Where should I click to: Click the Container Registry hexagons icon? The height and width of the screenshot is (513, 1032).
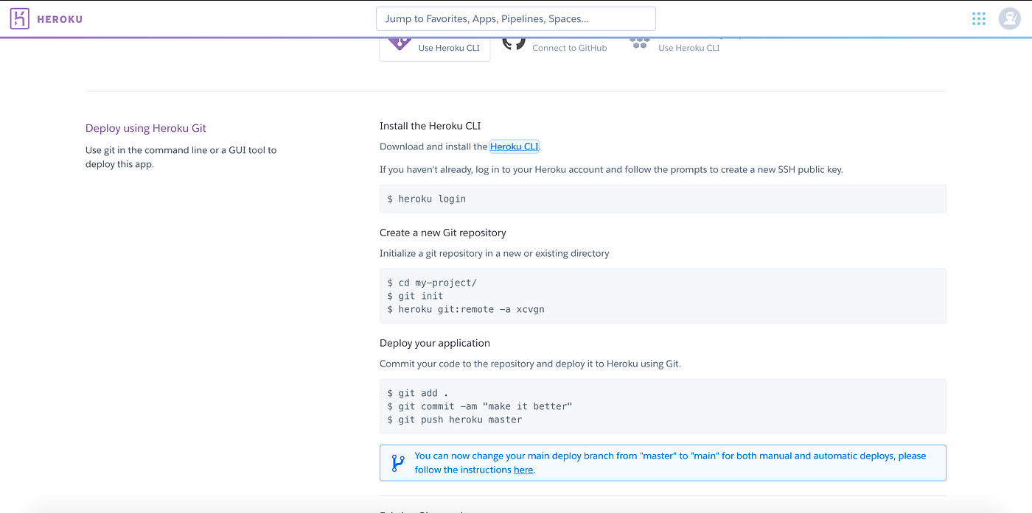pos(639,43)
